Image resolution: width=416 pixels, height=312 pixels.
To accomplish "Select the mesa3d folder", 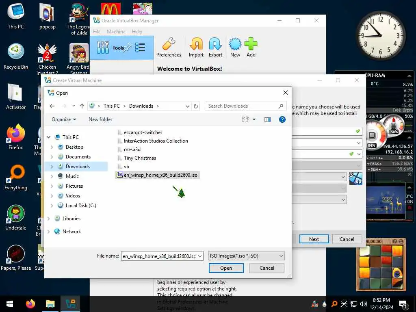I will pos(129,149).
